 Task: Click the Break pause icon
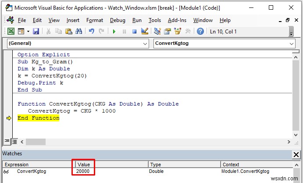coord(124,31)
